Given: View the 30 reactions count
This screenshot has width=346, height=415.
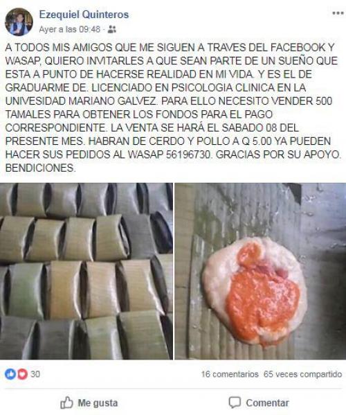Looking at the screenshot, I should pos(35,374).
